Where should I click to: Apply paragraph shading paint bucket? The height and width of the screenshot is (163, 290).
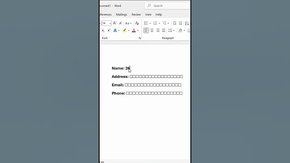click(180, 30)
